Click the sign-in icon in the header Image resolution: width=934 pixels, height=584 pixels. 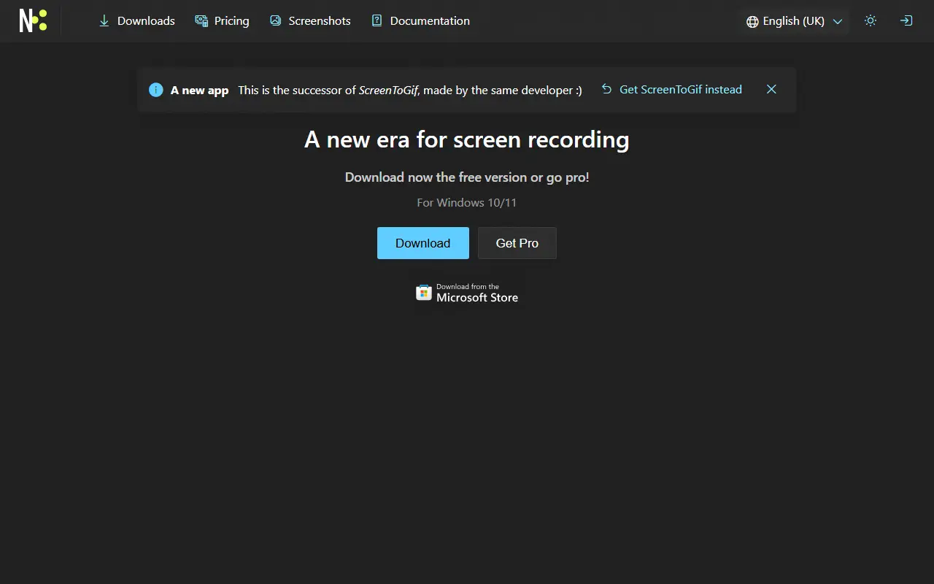click(906, 21)
